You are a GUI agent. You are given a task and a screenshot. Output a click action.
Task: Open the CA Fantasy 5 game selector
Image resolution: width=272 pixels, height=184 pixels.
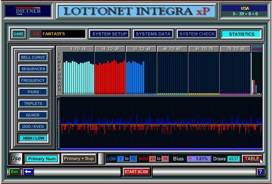tap(57, 34)
